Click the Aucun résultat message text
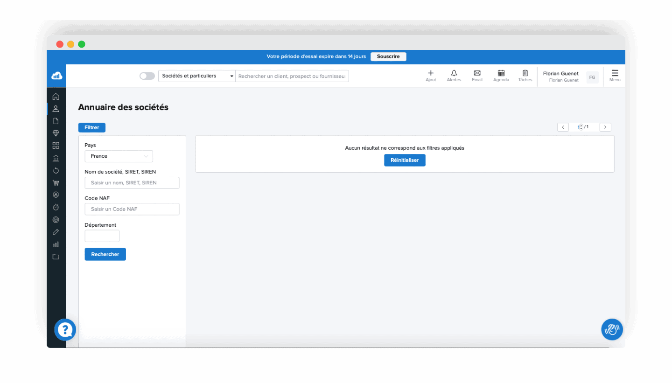 tap(405, 148)
